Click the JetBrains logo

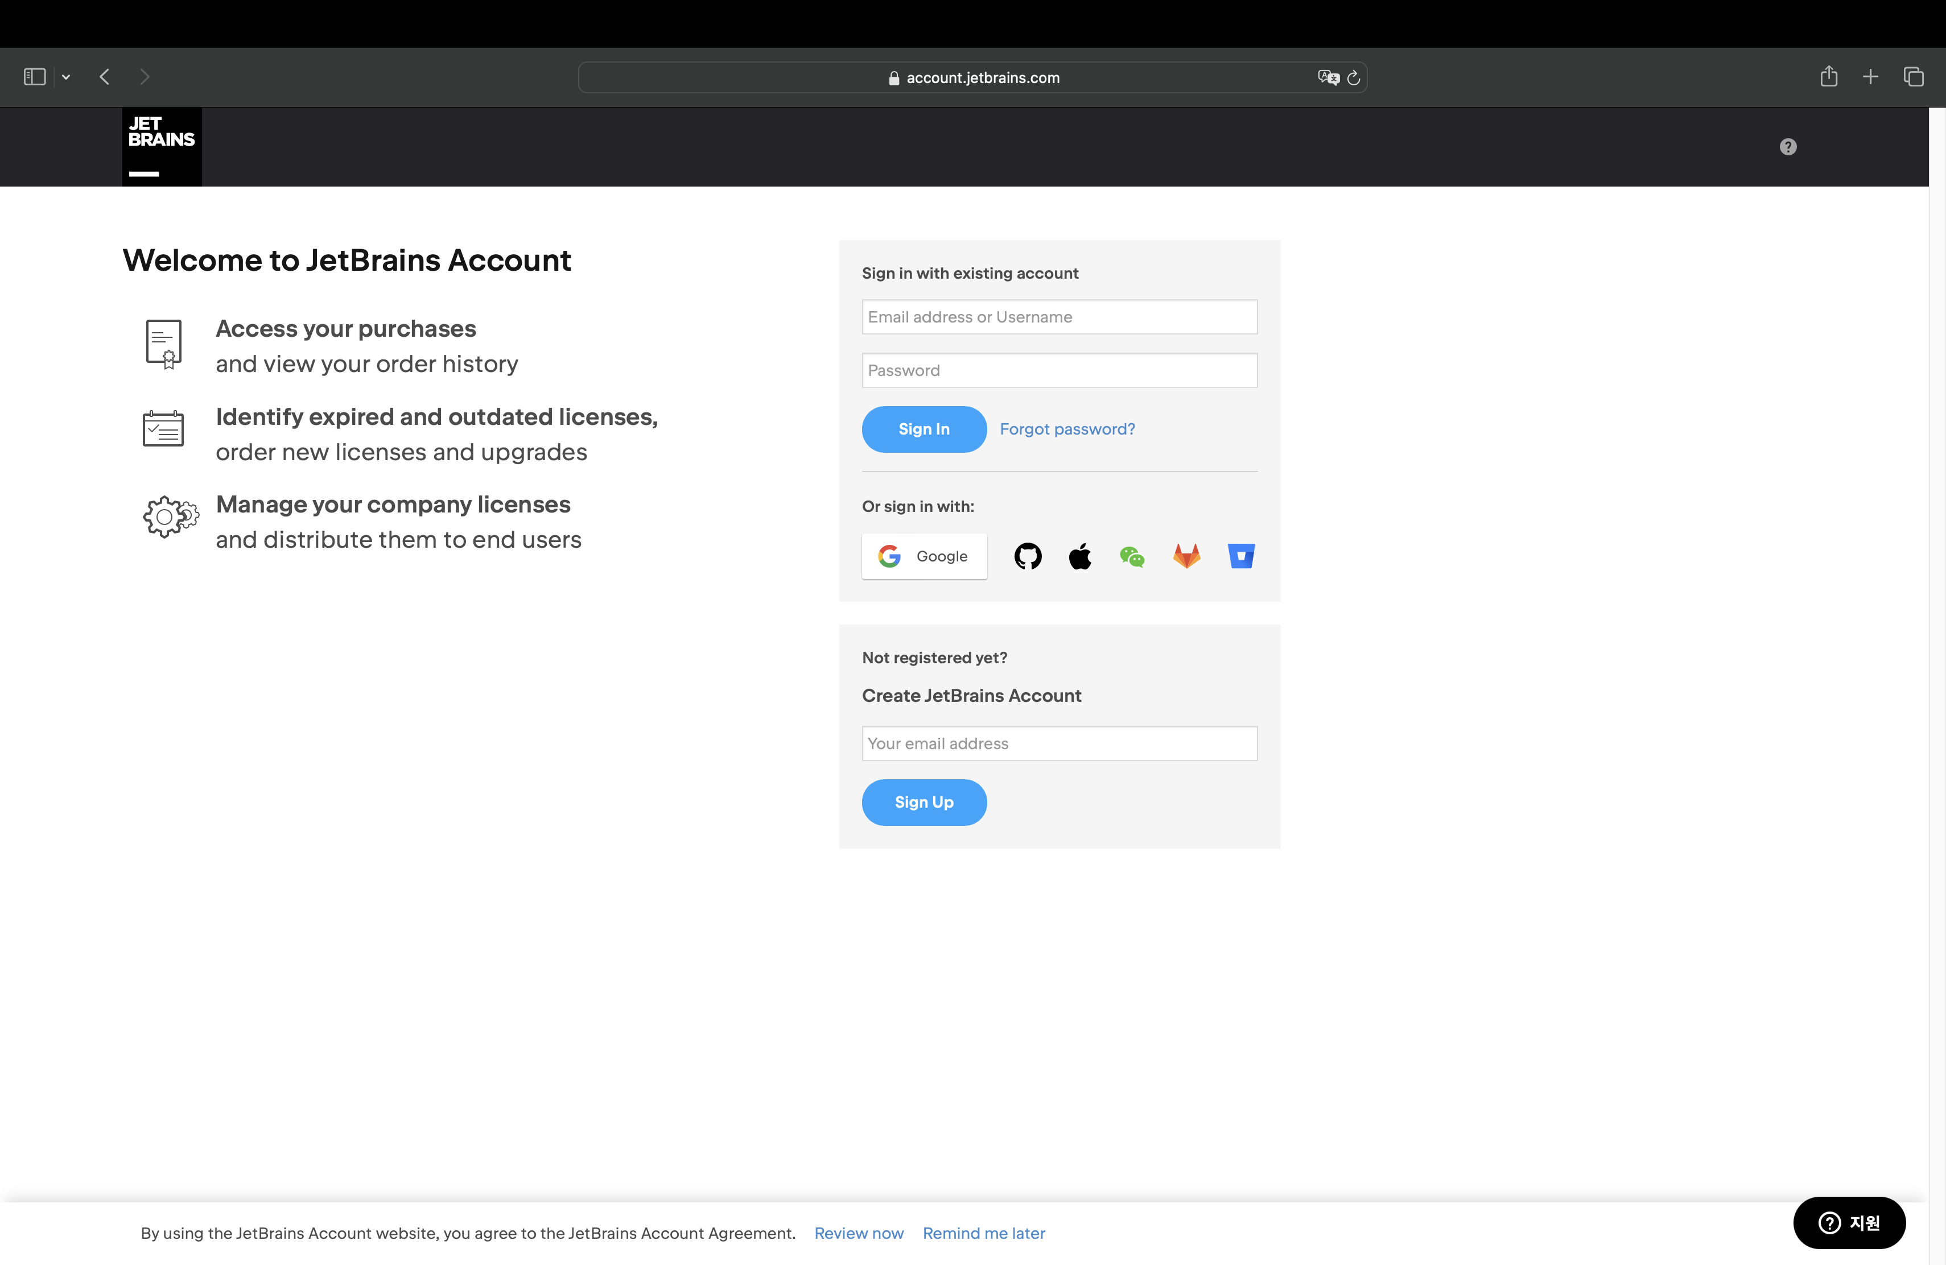[x=162, y=146]
